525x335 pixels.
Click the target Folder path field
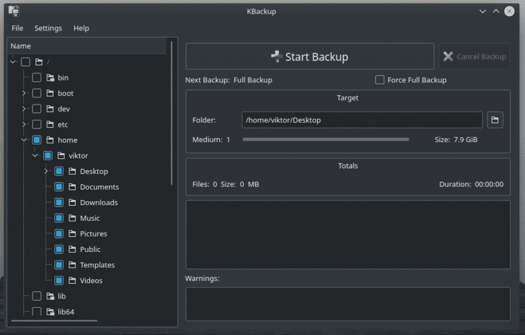click(x=362, y=120)
